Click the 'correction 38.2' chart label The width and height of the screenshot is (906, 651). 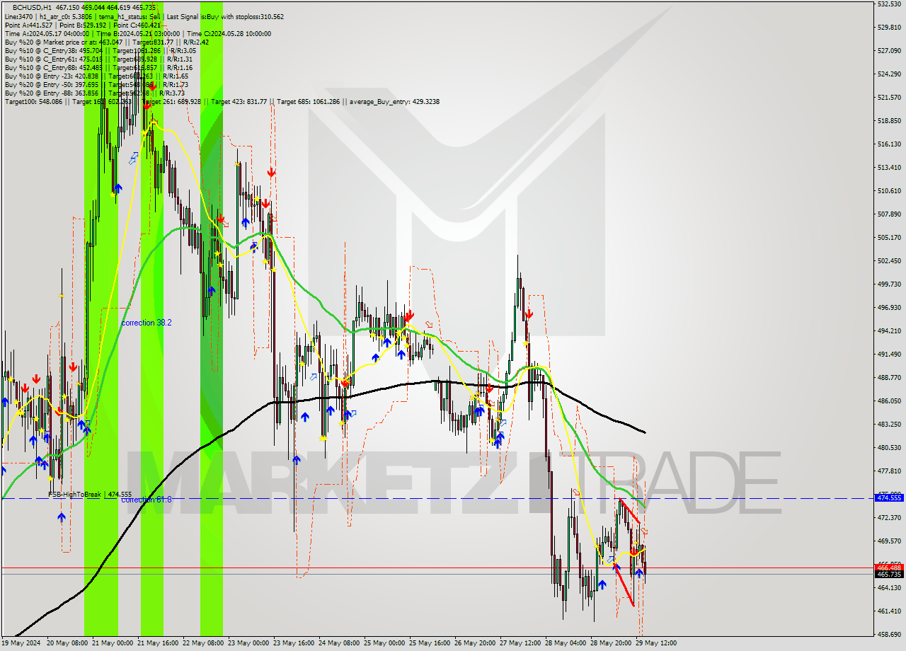pyautogui.click(x=146, y=323)
